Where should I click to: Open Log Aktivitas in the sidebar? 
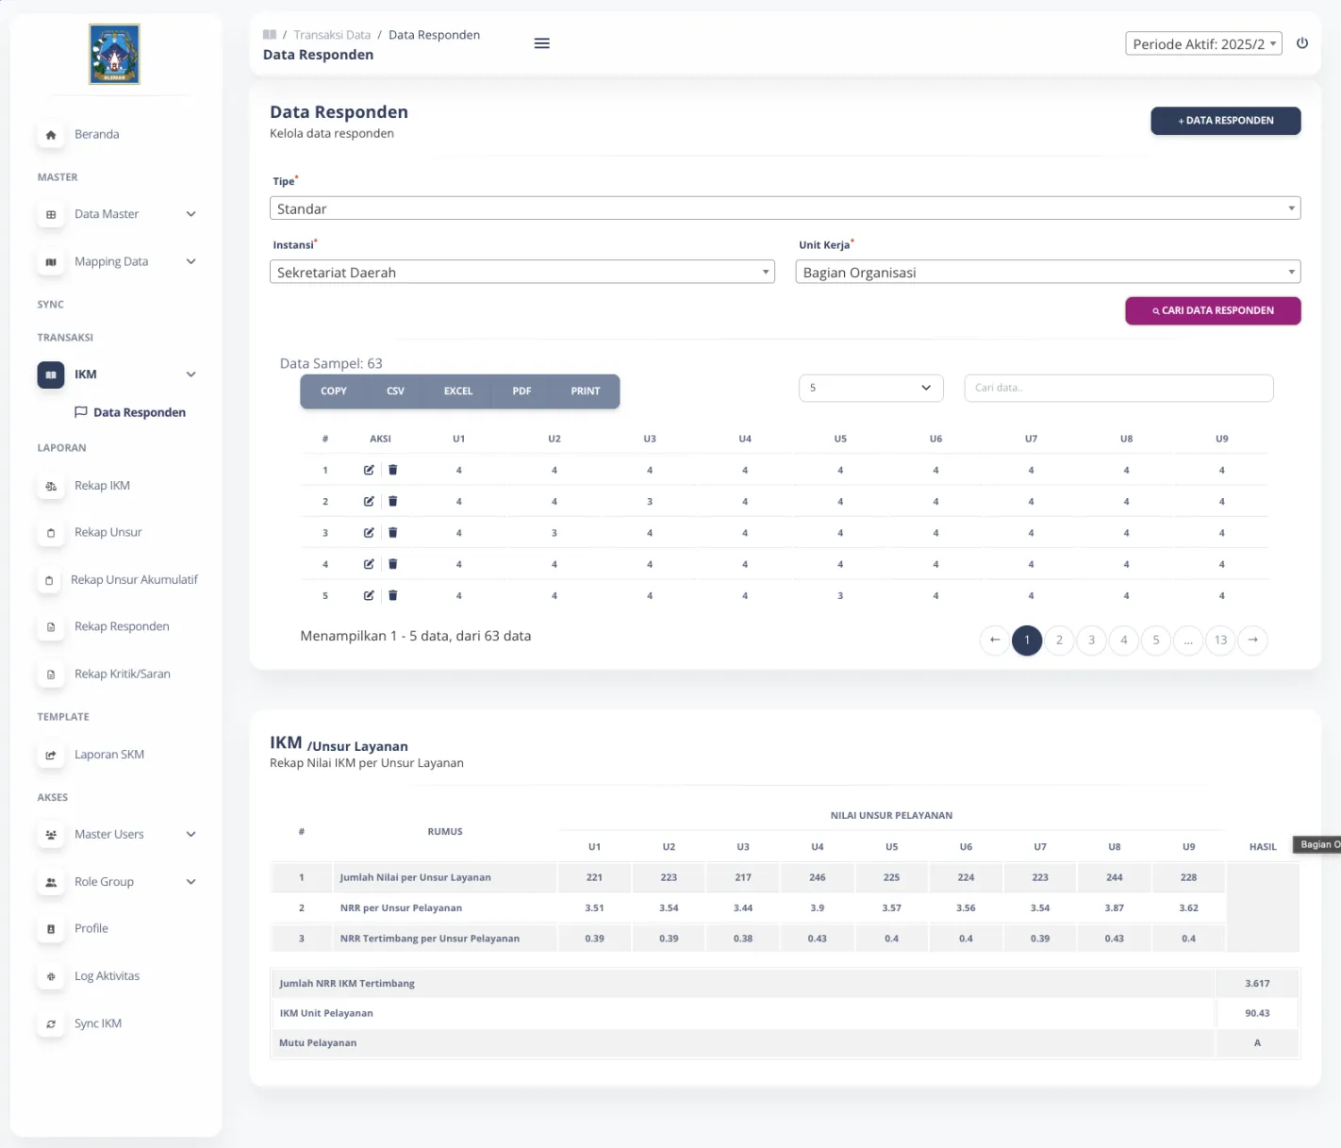107,976
